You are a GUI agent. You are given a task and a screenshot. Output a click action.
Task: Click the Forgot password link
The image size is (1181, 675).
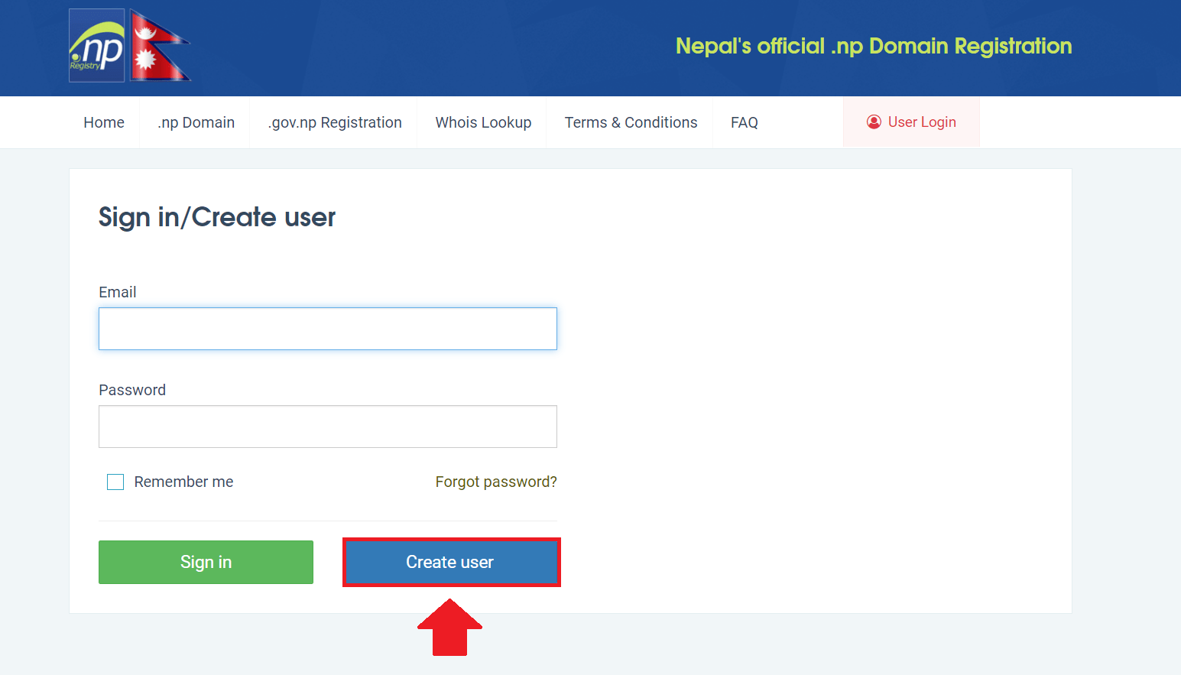(495, 482)
